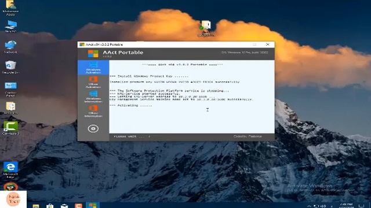
Task: Close the AAct Portable window
Action: point(268,44)
